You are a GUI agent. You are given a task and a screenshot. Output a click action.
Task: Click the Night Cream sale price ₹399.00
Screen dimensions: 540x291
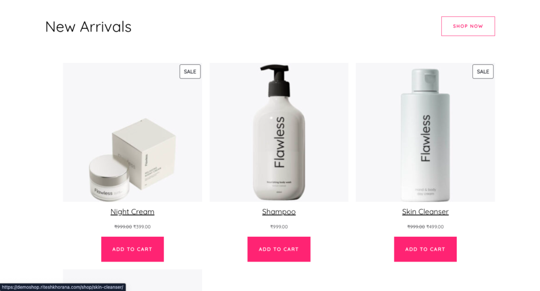(x=142, y=227)
